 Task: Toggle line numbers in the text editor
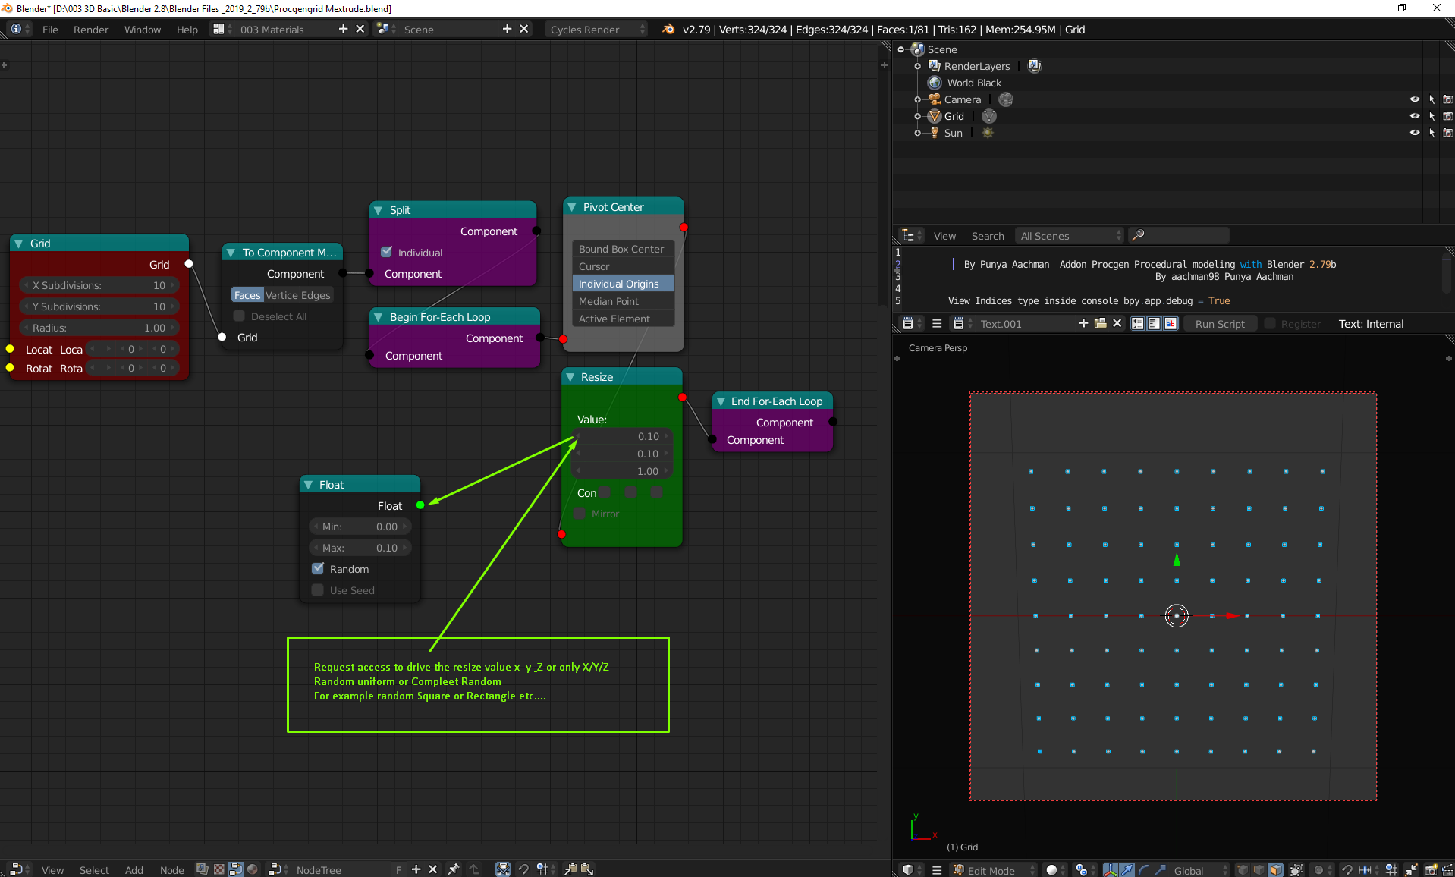[1137, 324]
